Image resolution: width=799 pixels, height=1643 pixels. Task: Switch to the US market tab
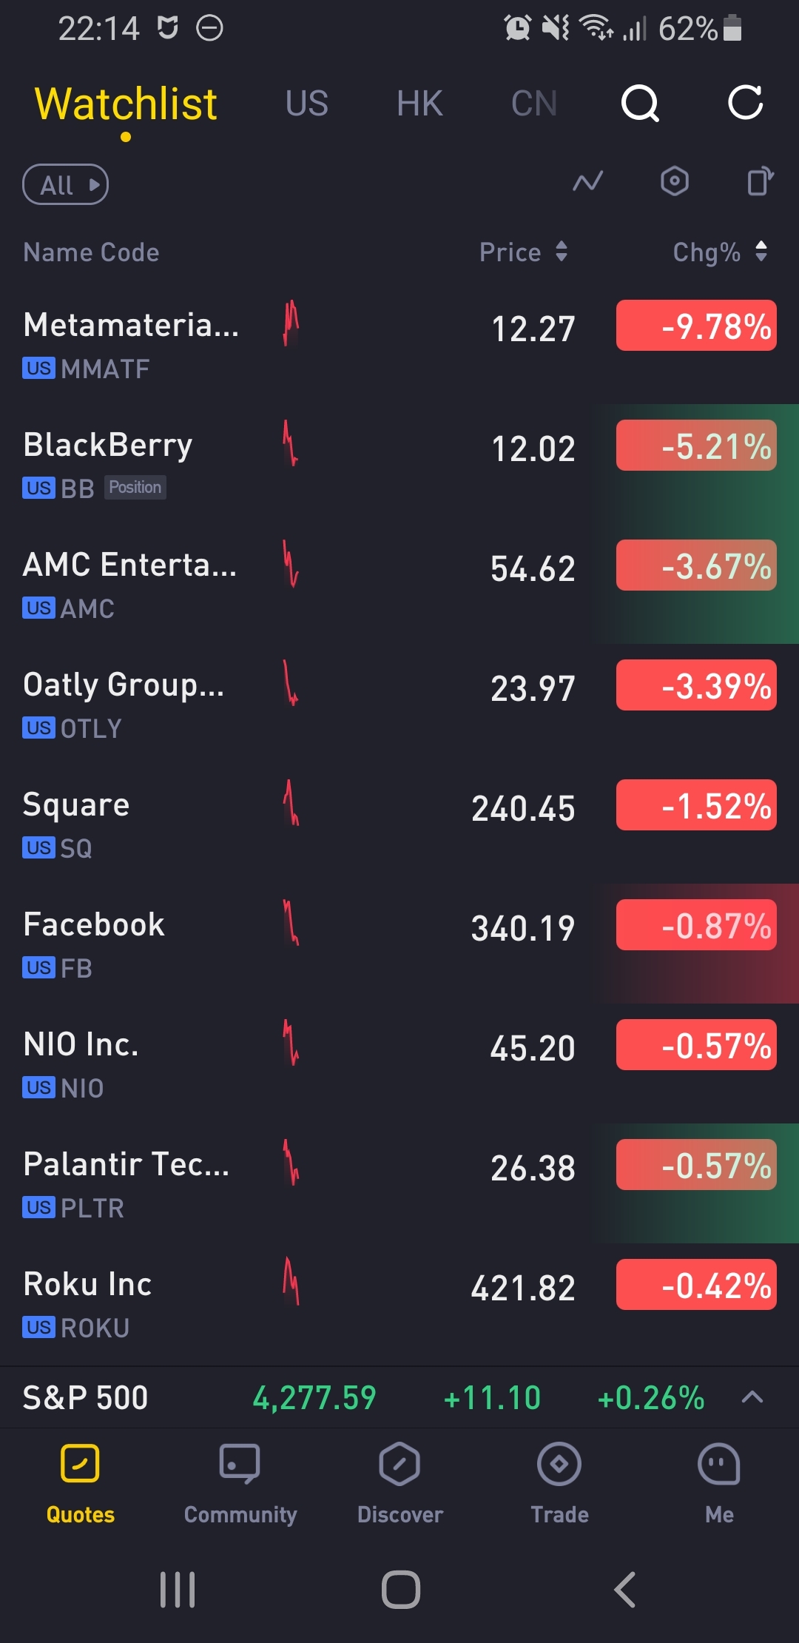pyautogui.click(x=306, y=104)
